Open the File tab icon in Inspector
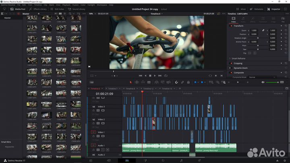 283,19
